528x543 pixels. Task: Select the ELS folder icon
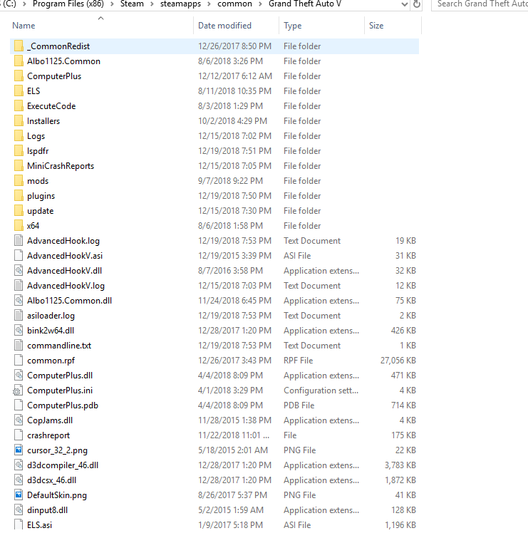(19, 91)
